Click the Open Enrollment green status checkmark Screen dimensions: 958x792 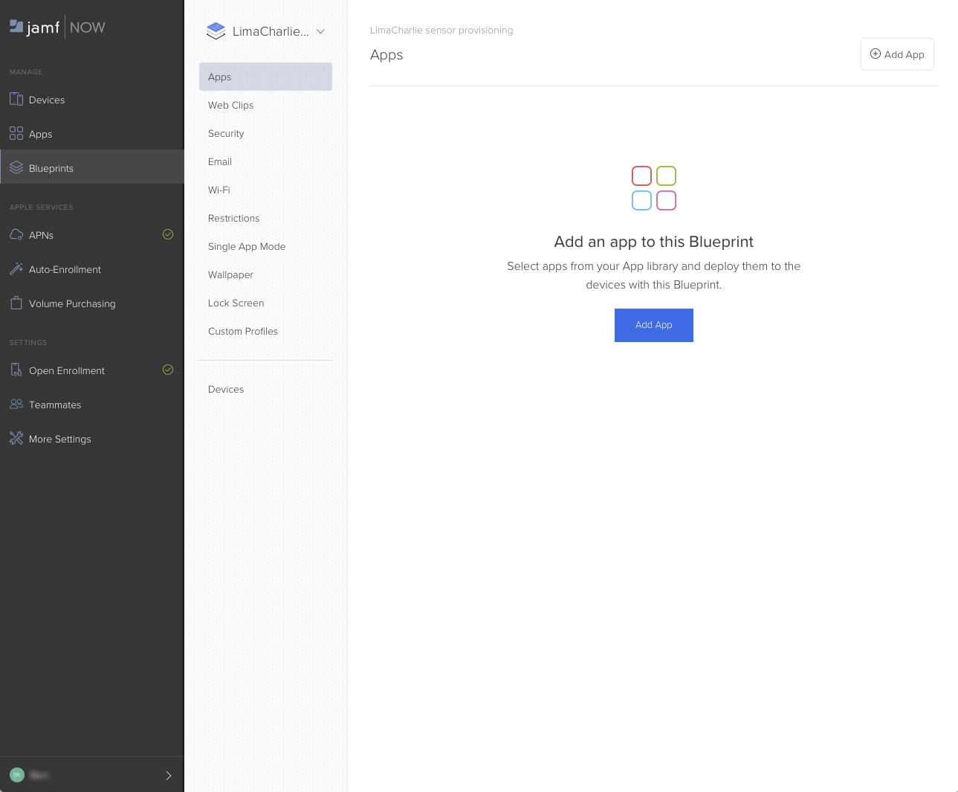(x=168, y=370)
